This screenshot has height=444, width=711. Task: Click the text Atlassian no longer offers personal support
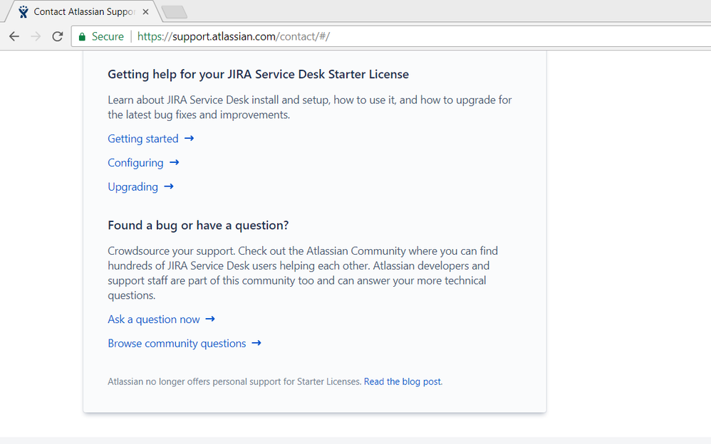(234, 381)
